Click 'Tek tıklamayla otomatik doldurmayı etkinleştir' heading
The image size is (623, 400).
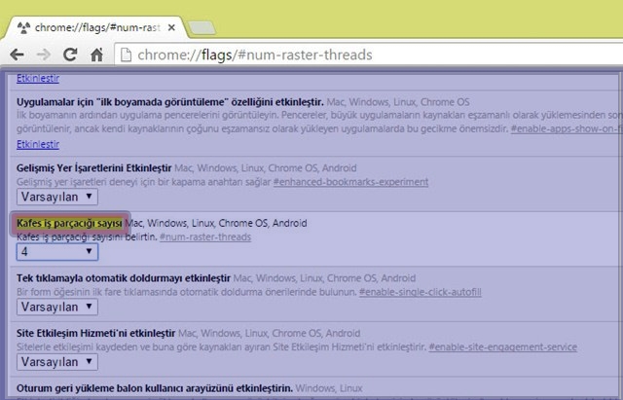pyautogui.click(x=124, y=278)
